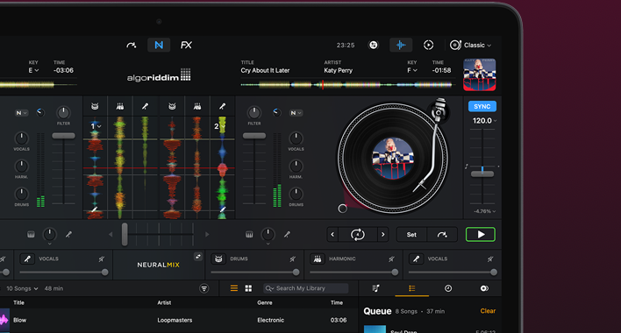The image size is (621, 333).
Task: Switch library to grid view
Action: tap(248, 288)
